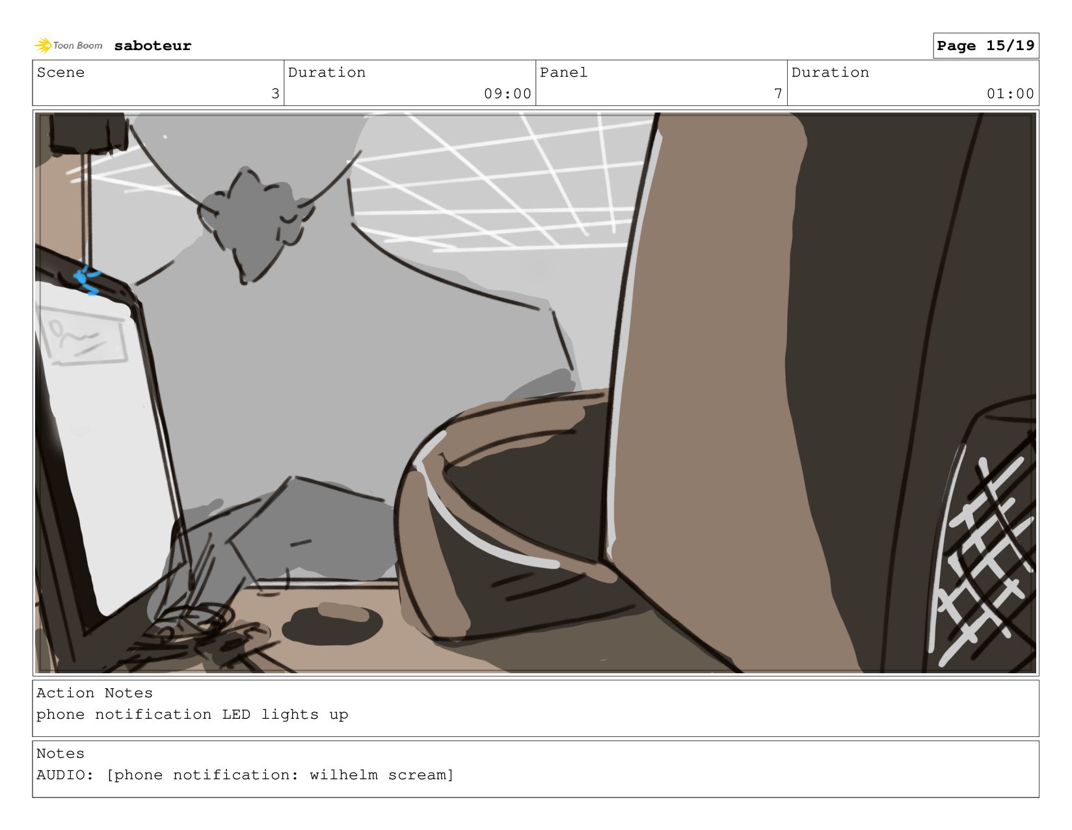Click the Toon Boom logo
The height and width of the screenshot is (830, 1072).
coord(68,46)
